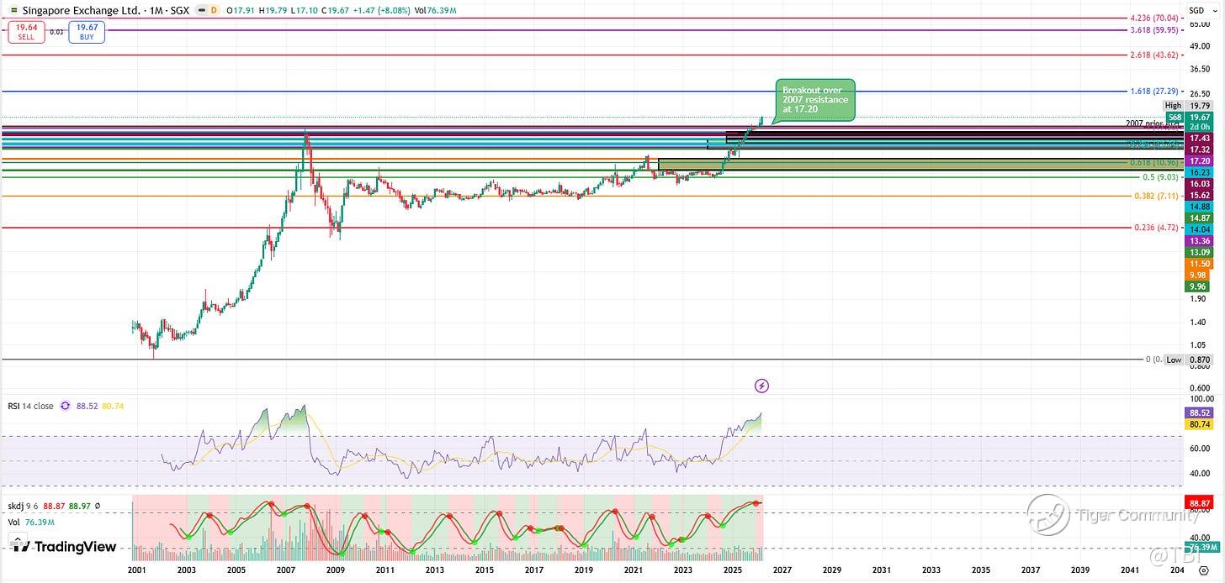Screen dimensions: 1225x583
Task: Click the 2.618 (43.62) Fibonacci level label
Action: [1153, 54]
